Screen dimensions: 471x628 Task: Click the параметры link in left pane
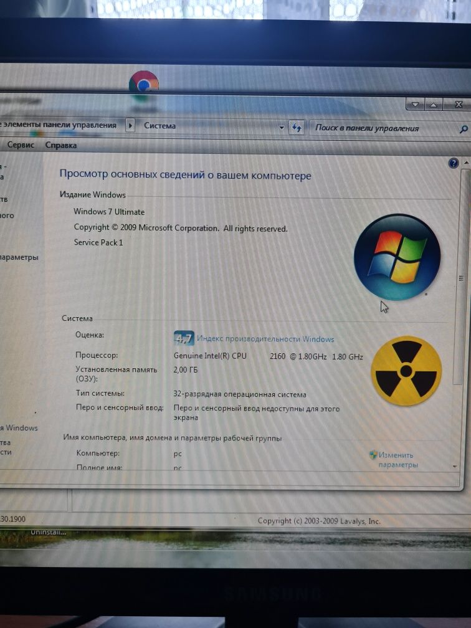pyautogui.click(x=19, y=257)
